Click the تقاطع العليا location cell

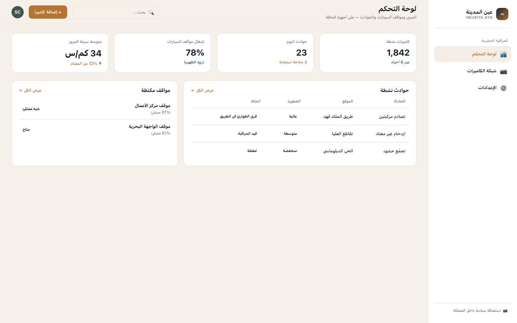pos(343,134)
